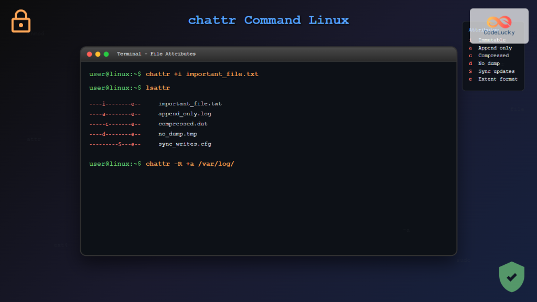Select the 'chattr Command Linux' heading

pos(268,20)
